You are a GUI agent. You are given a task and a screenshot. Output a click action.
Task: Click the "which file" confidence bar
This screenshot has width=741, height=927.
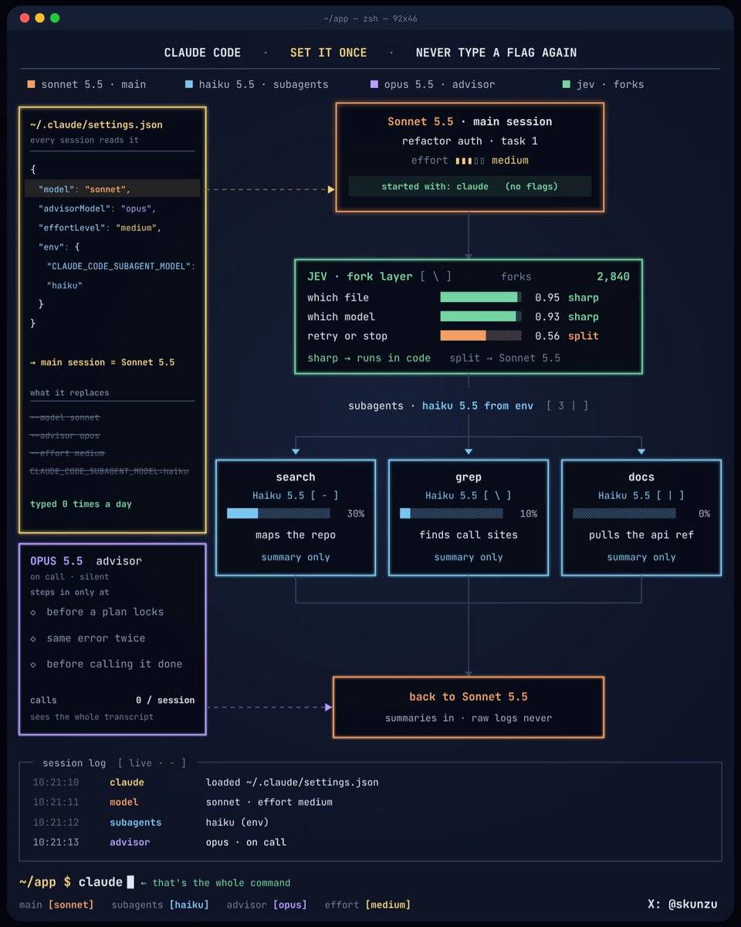[x=481, y=297]
